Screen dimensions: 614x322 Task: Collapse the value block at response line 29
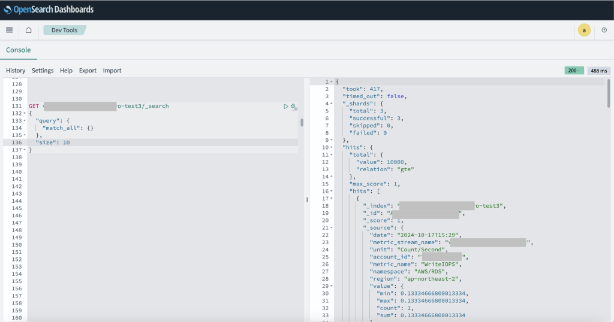tap(331, 286)
